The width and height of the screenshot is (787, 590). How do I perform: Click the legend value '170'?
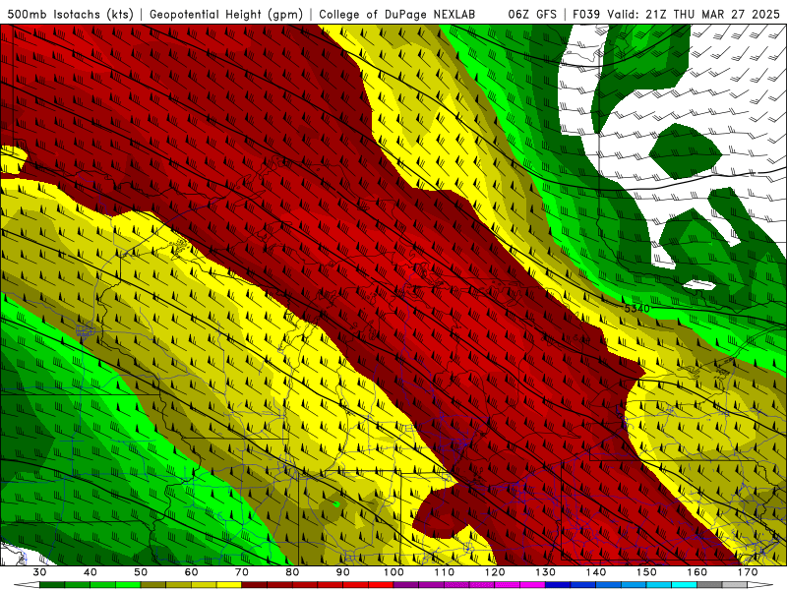[x=748, y=572]
